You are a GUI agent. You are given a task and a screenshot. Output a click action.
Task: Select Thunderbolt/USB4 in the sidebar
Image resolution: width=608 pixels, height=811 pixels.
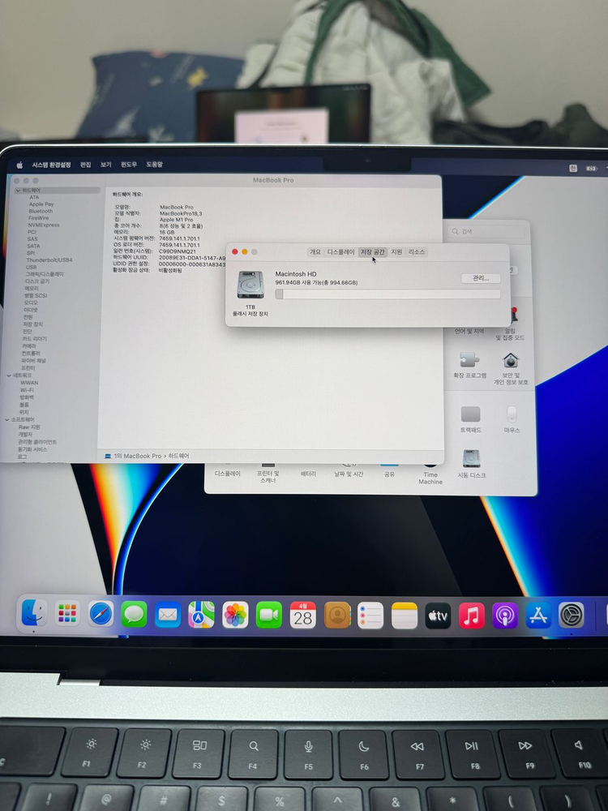49,260
